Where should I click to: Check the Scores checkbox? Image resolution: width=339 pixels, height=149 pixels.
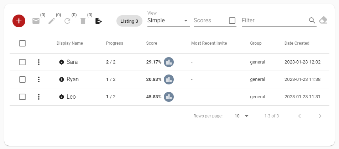pyautogui.click(x=232, y=21)
